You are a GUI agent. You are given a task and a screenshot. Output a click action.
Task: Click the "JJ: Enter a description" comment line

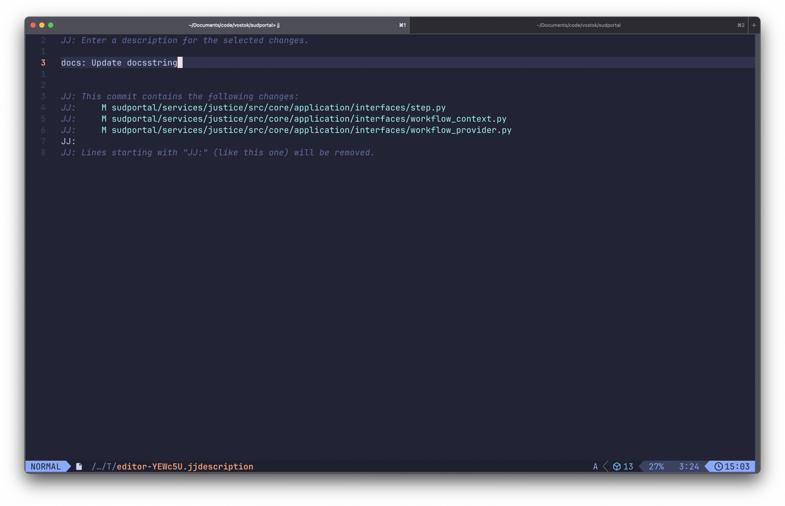coord(185,41)
